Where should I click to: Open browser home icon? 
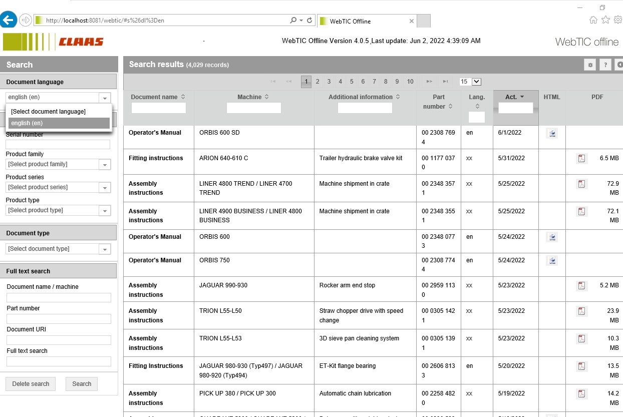593,20
